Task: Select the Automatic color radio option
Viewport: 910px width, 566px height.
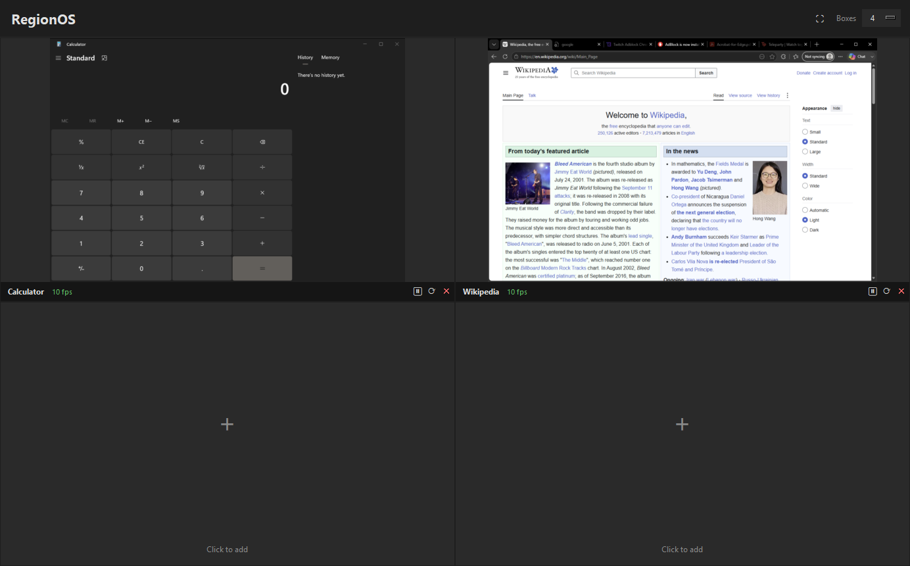Action: [x=805, y=210]
